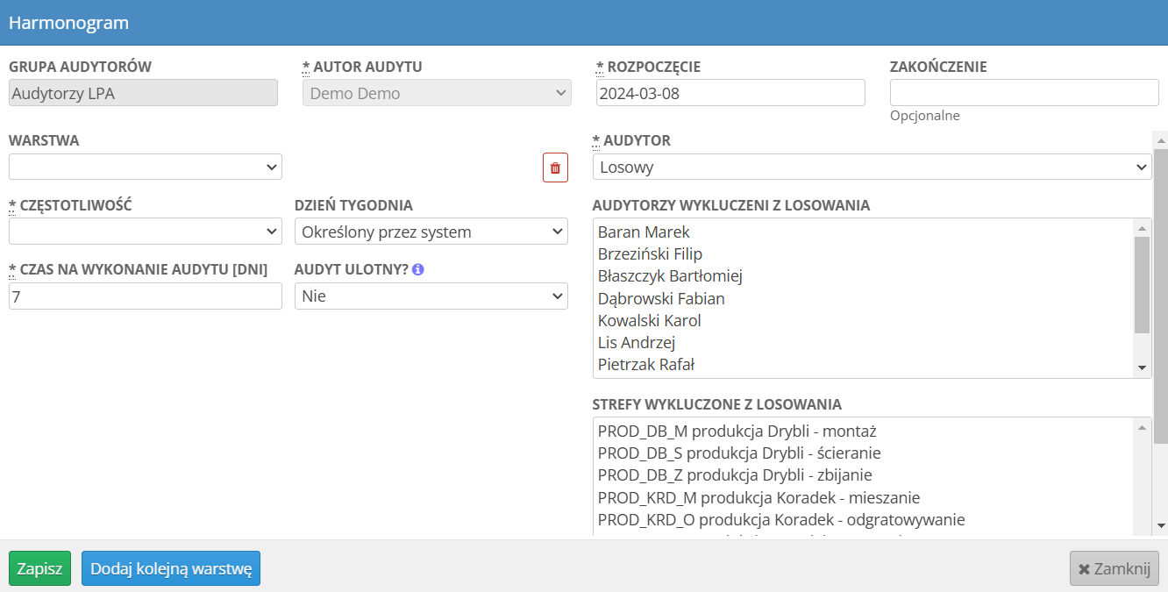The height and width of the screenshot is (592, 1168).
Task: Expand the Częstotliwość dropdown
Action: click(x=146, y=232)
